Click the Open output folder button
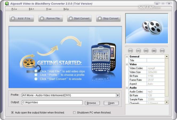The height and width of the screenshot is (120, 177). point(111,103)
